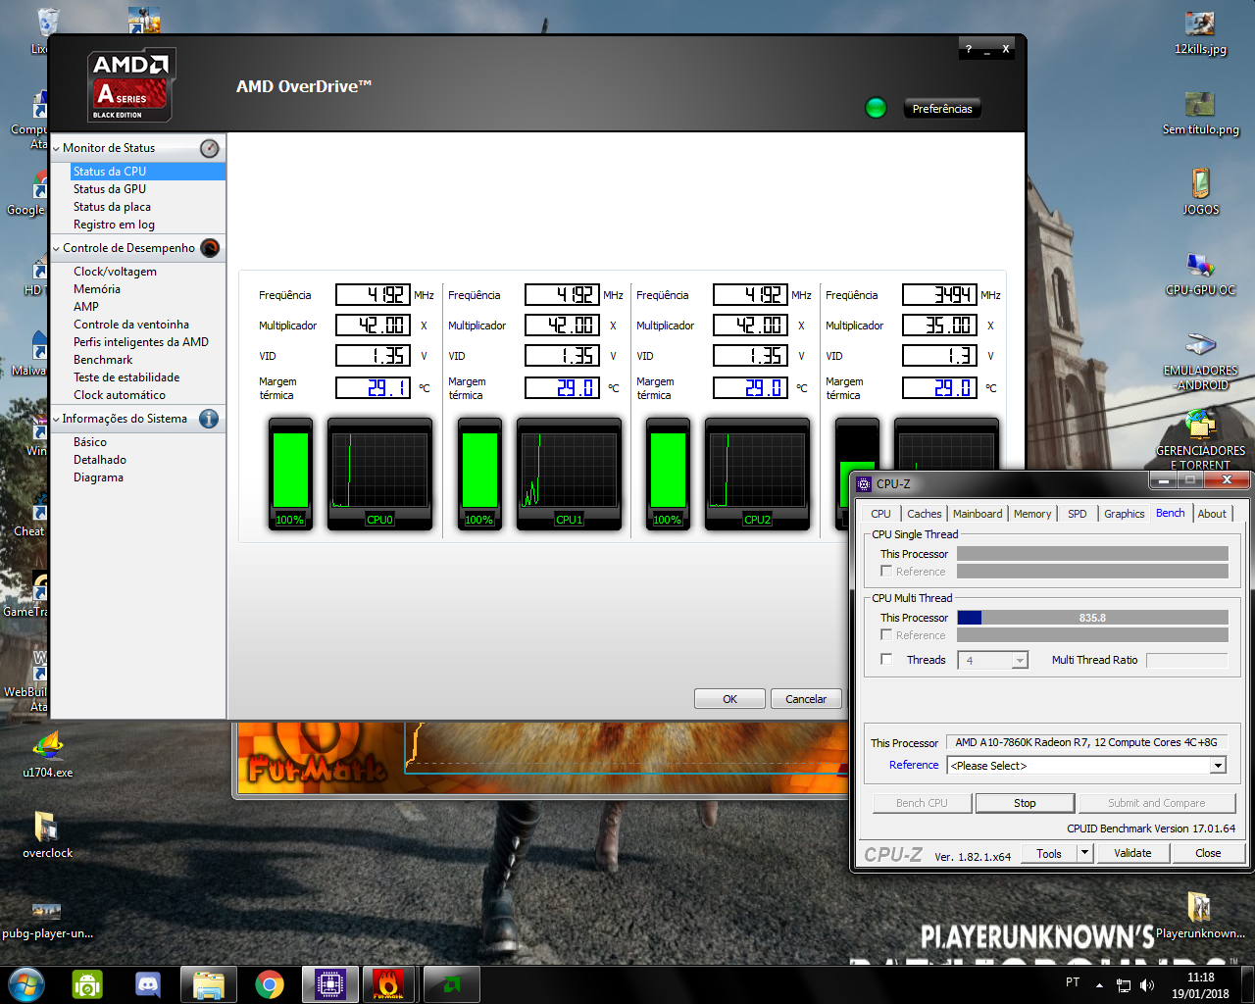Screen dimensions: 1255x1004
Task: Click the CPU-Z title bar icon
Action: 864,483
